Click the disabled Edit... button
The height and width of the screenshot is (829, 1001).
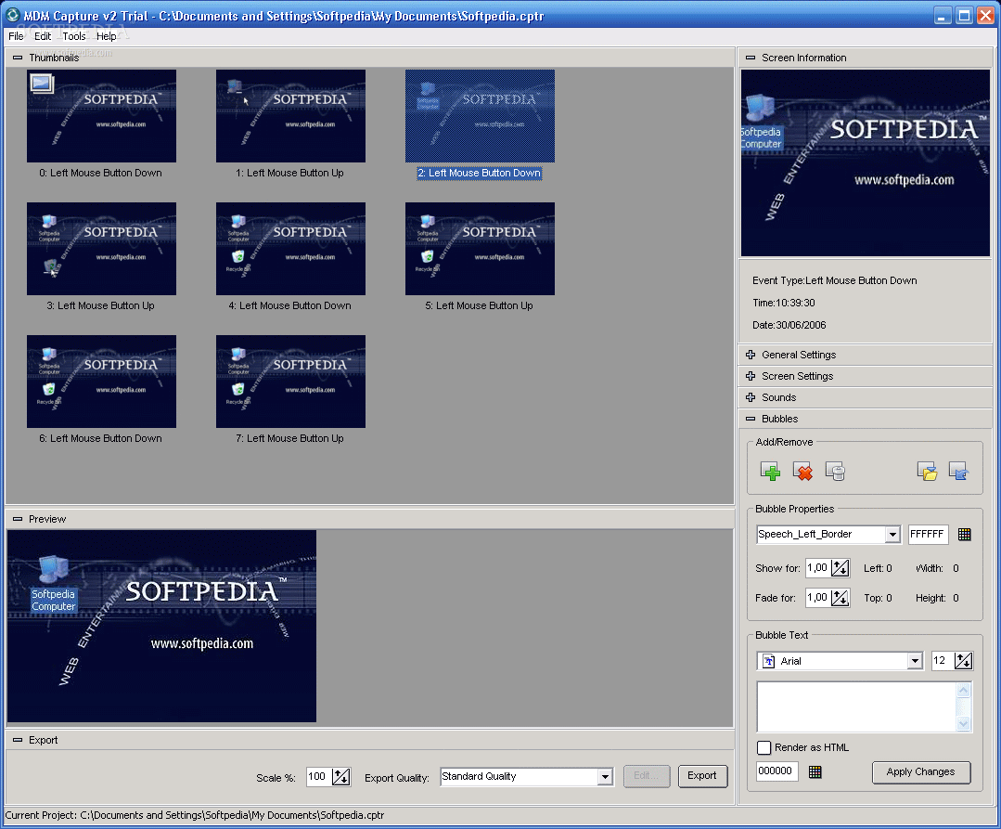point(647,776)
